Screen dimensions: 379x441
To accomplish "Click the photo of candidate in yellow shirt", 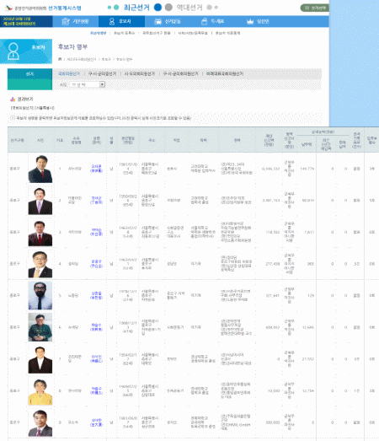I will pos(40,391).
